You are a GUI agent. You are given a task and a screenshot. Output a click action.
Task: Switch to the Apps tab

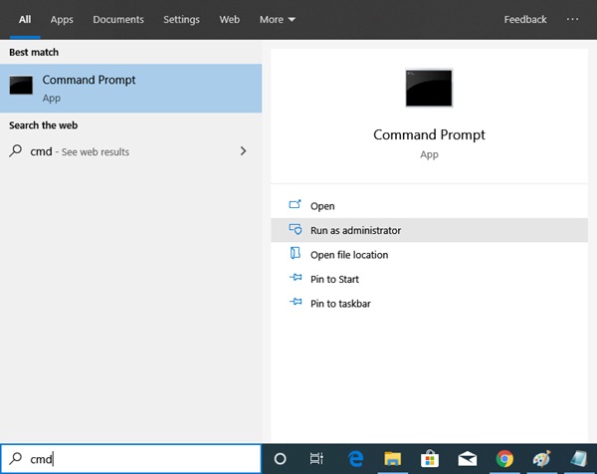click(x=62, y=19)
